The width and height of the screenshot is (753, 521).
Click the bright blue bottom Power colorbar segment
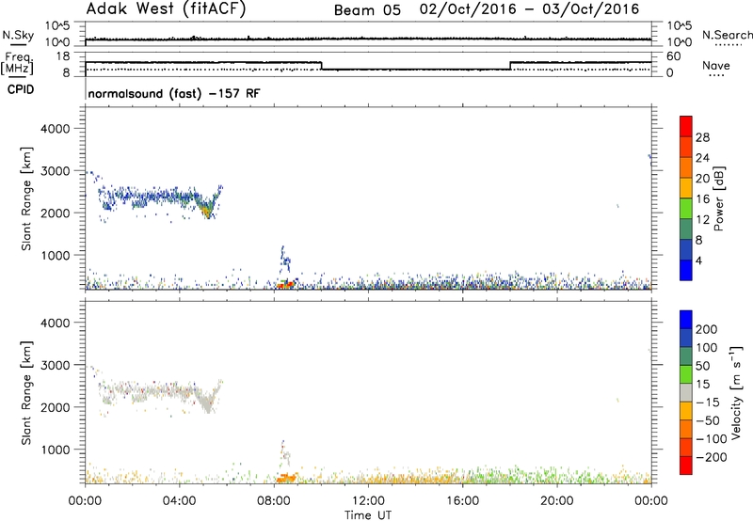pyautogui.click(x=686, y=270)
